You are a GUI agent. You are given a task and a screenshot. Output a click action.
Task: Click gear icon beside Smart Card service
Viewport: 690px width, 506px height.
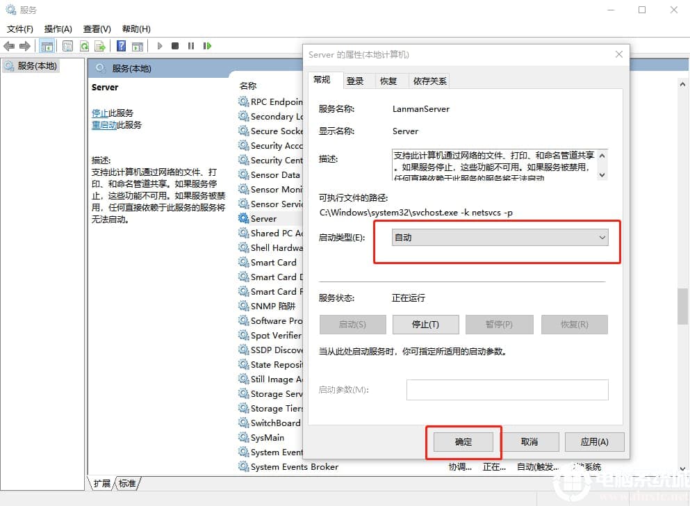click(243, 262)
